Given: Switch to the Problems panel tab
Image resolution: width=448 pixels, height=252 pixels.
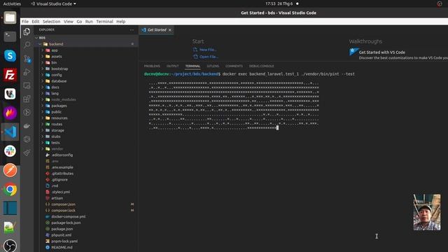Looking at the screenshot, I should click(x=152, y=66).
